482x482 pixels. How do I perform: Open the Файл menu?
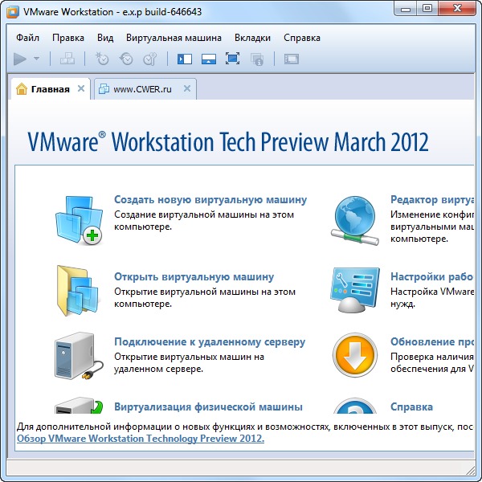coord(27,38)
